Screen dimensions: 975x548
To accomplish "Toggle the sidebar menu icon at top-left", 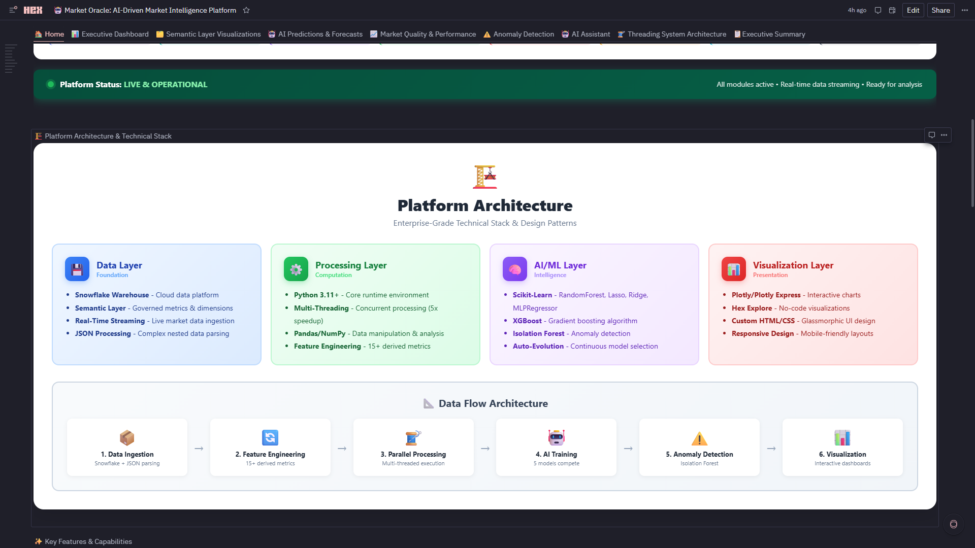I will (x=13, y=10).
